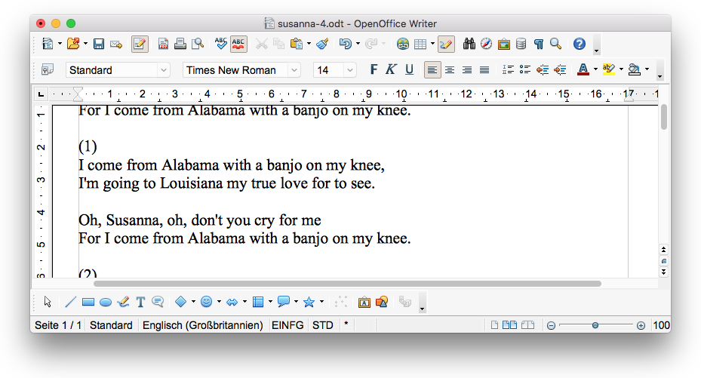Select the Format Paintbrush icon
Viewport: 701px width, 378px height.
(x=322, y=44)
